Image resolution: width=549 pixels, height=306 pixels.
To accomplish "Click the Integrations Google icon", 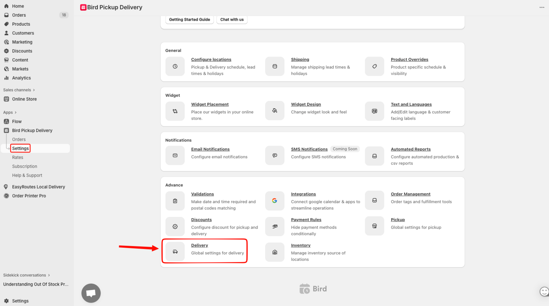I will [x=275, y=201].
